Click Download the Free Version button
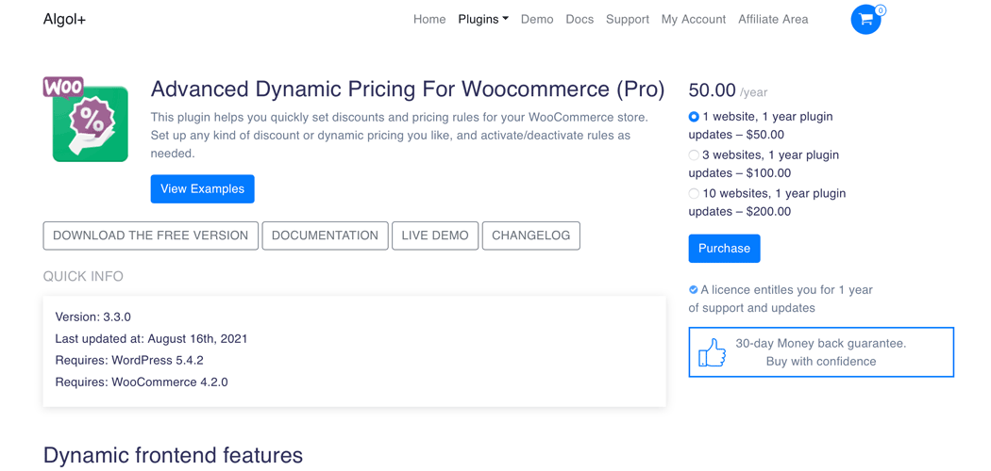 pyautogui.click(x=150, y=235)
